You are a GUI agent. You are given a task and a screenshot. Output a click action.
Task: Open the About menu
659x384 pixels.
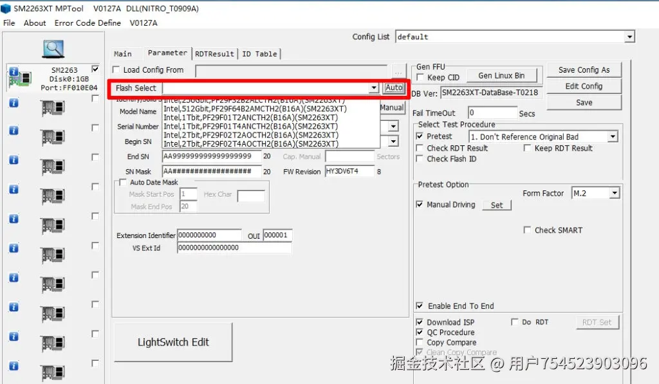point(35,23)
